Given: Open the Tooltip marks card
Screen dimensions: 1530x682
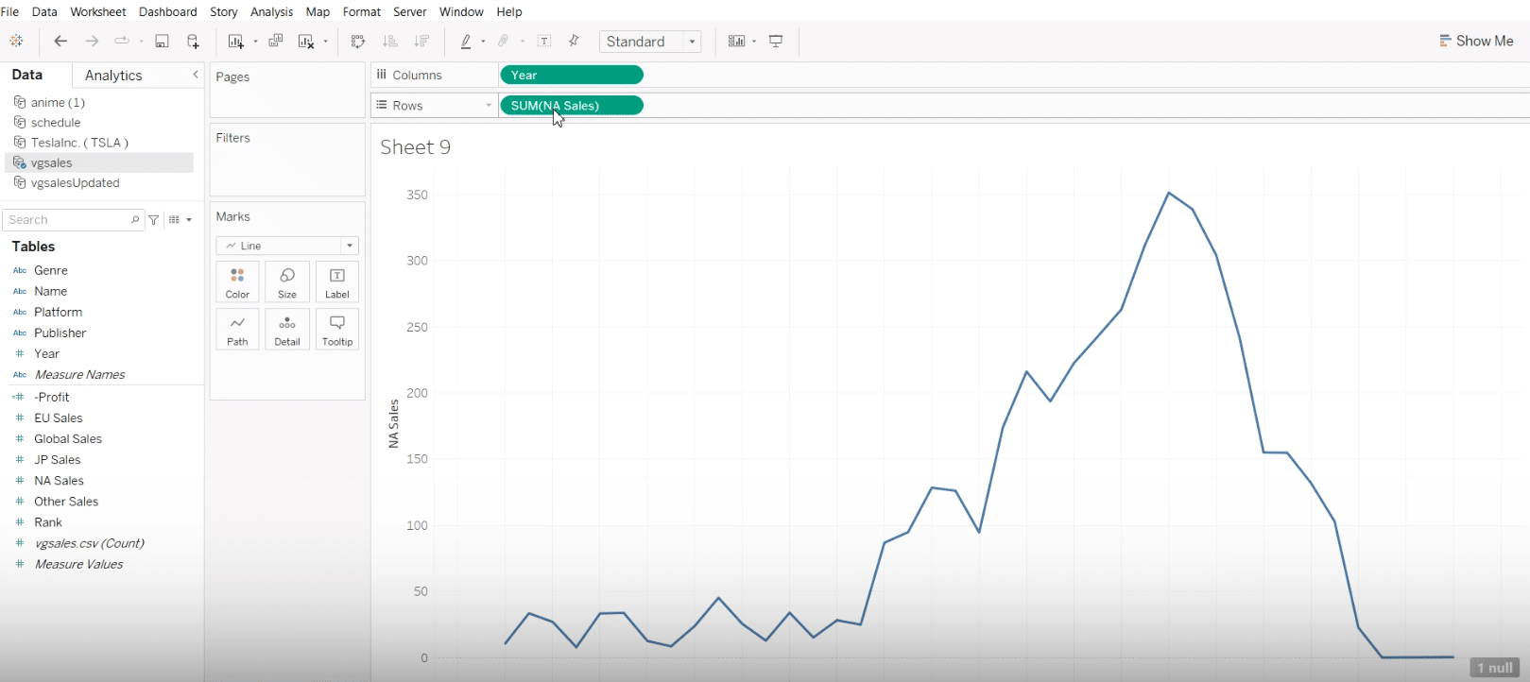Looking at the screenshot, I should 337,330.
